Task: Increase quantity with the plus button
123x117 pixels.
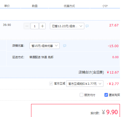Action: click(42, 26)
